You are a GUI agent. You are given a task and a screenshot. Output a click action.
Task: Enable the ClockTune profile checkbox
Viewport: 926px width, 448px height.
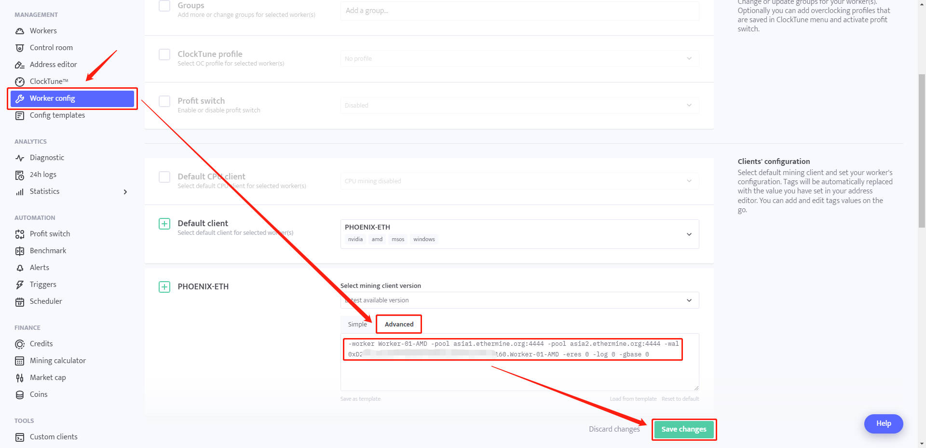click(164, 54)
